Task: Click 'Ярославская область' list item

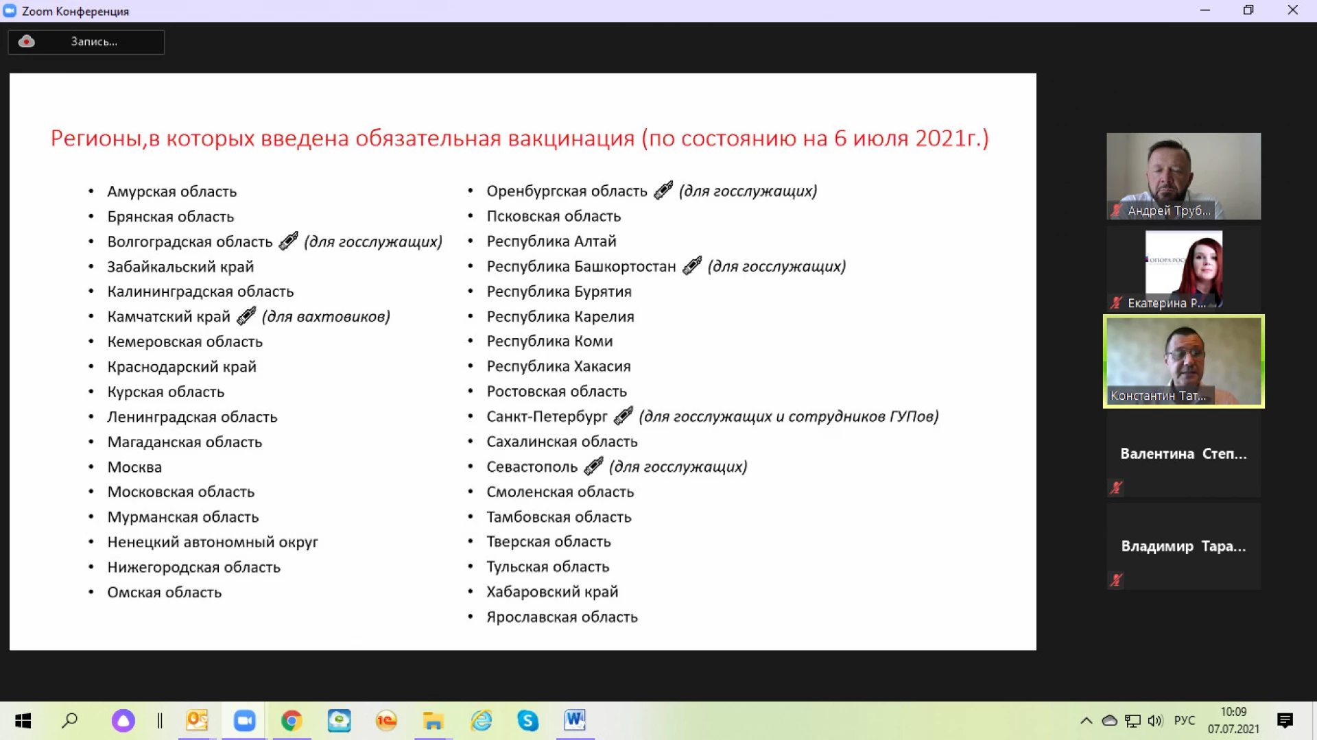Action: 562,617
